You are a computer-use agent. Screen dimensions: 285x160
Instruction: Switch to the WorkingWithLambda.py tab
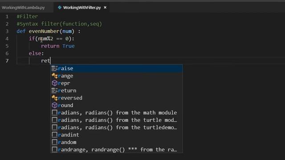23,8
